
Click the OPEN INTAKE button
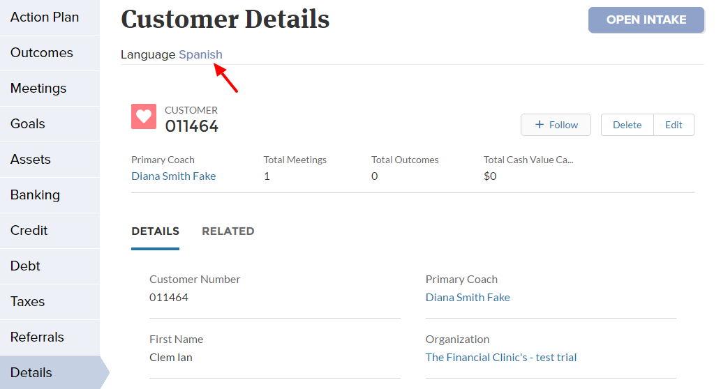tap(646, 20)
